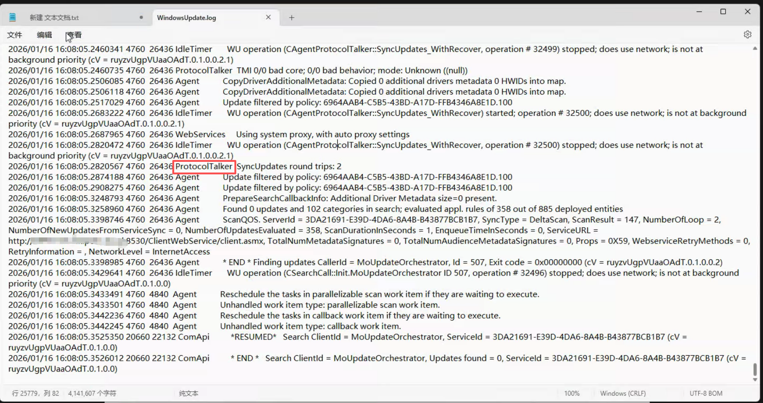Click Windows (CRLF) line ending indicator
763x403 pixels.
[x=623, y=393]
